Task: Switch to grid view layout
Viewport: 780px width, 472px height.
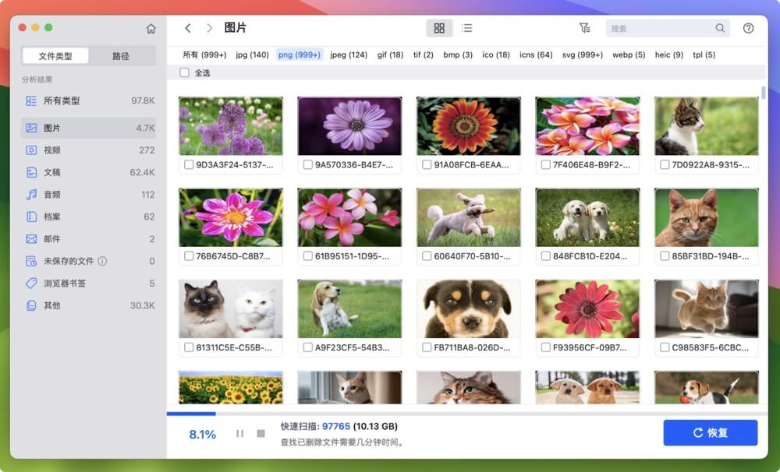Action: click(439, 27)
